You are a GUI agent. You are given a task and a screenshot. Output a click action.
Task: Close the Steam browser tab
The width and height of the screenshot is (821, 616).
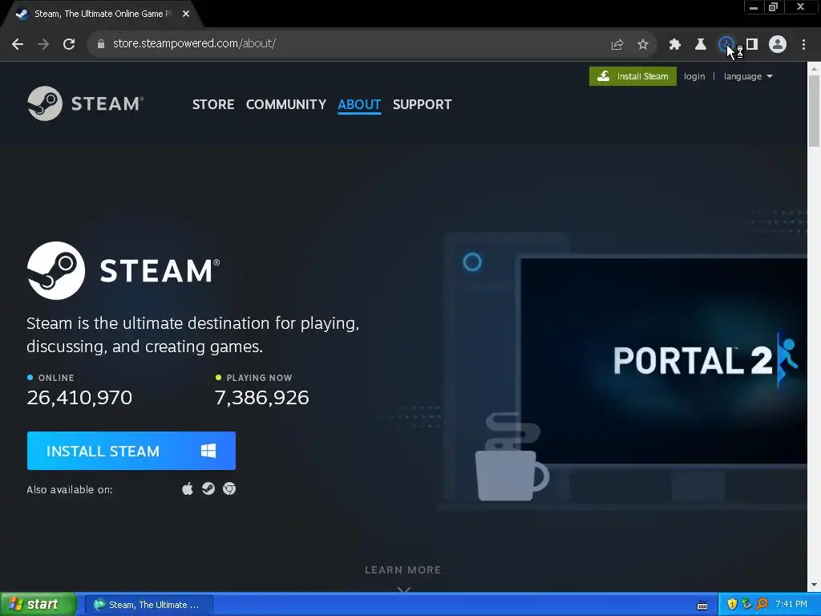coord(186,14)
